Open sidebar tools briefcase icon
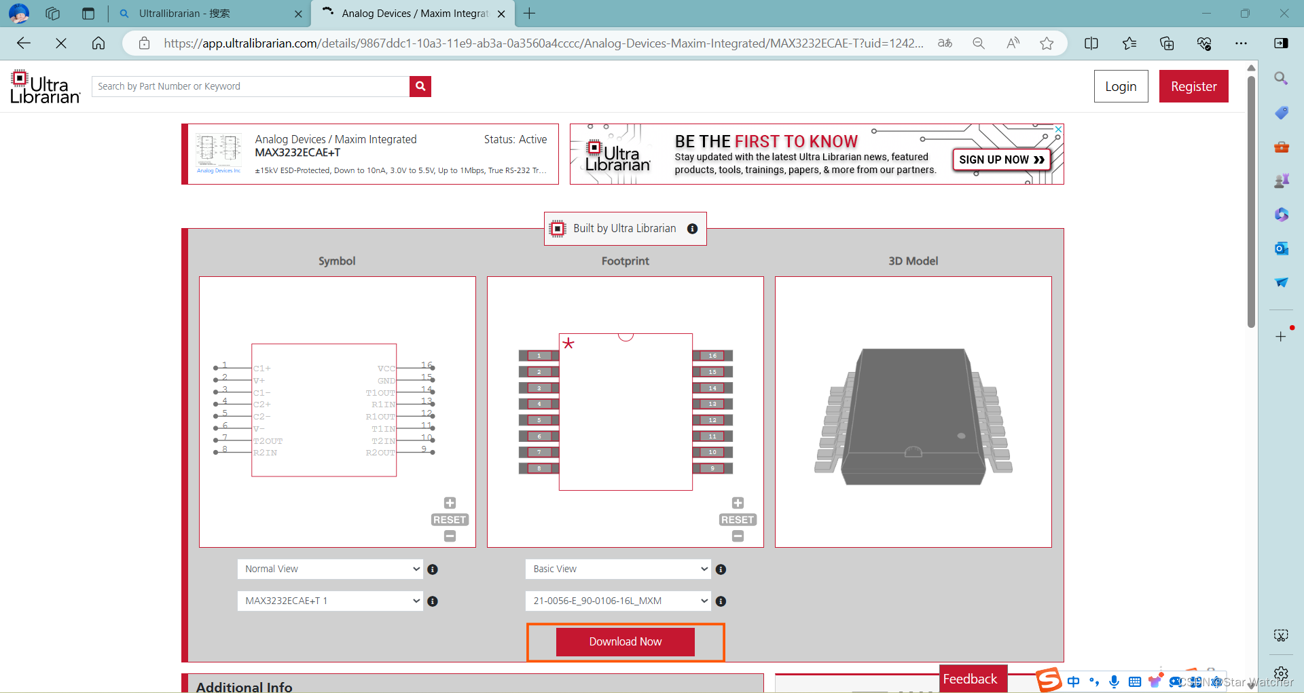The width and height of the screenshot is (1304, 693). coord(1281,147)
